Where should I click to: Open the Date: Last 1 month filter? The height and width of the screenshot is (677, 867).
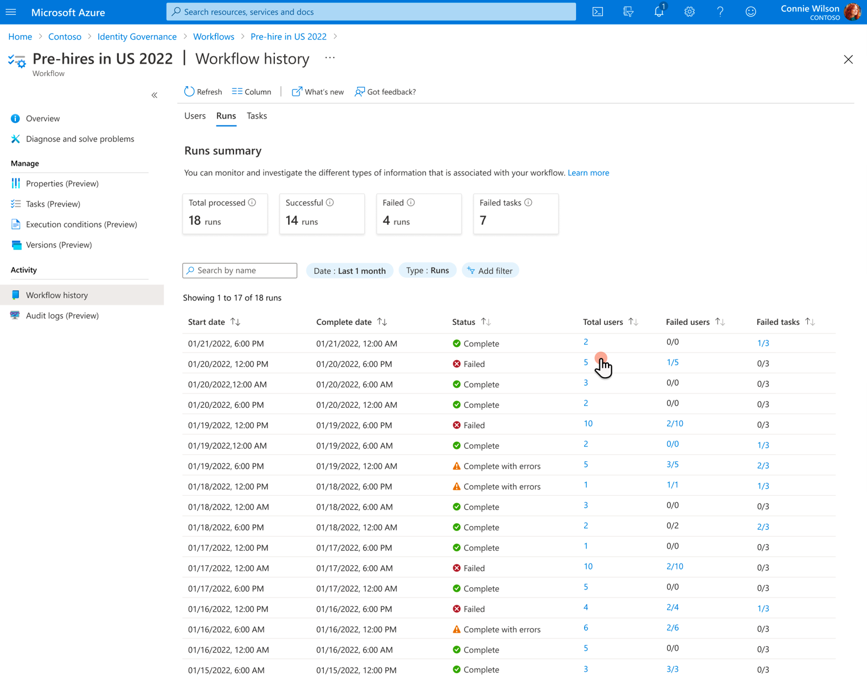click(x=349, y=270)
